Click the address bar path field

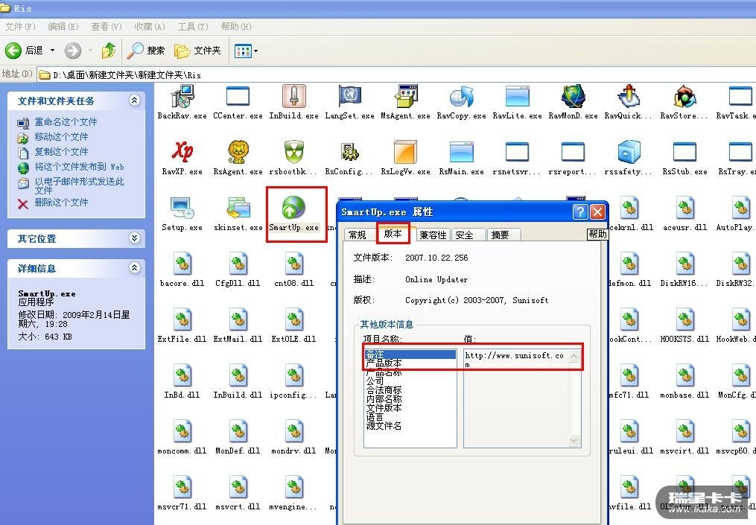point(396,74)
